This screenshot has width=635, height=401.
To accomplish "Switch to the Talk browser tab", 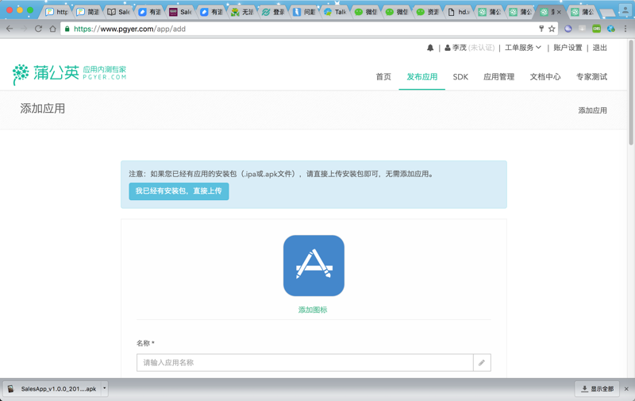I will click(x=335, y=12).
